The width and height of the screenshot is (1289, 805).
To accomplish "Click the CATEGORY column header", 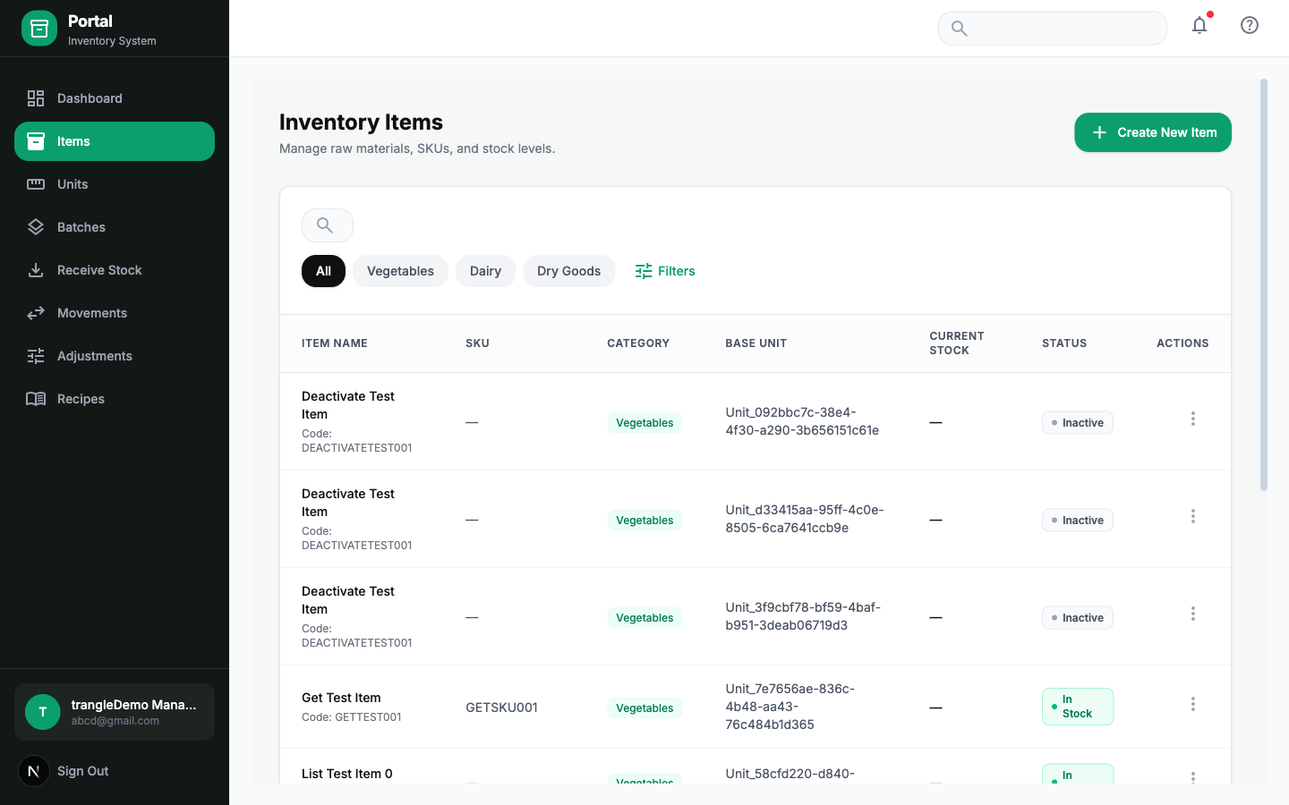I will 638,343.
